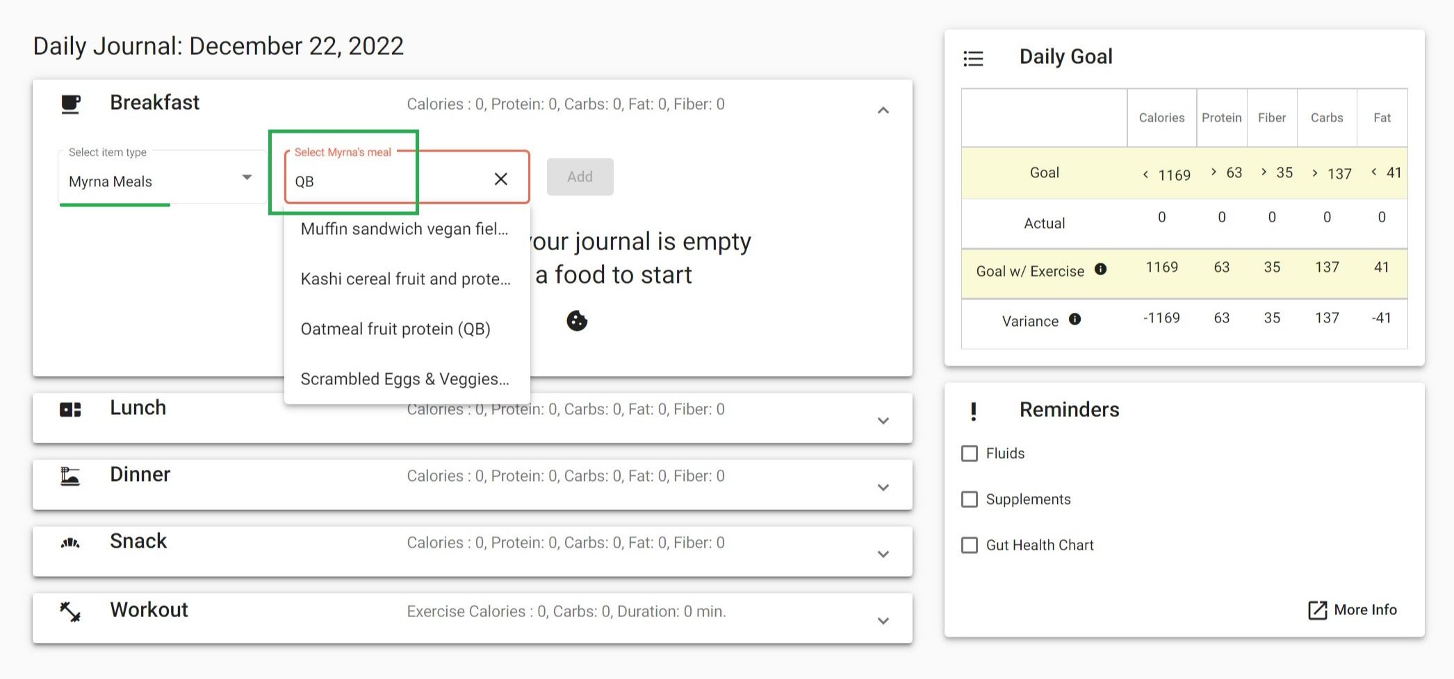Expand the Lunch section
This screenshot has height=679, width=1454.
tap(883, 420)
